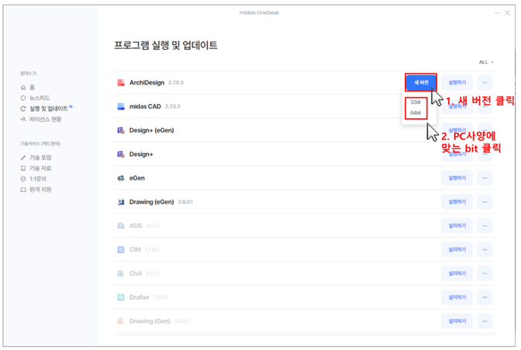Viewport: 521px width, 350px height.
Task: Open the more options menu for Drawing (eGen)
Action: tap(485, 202)
